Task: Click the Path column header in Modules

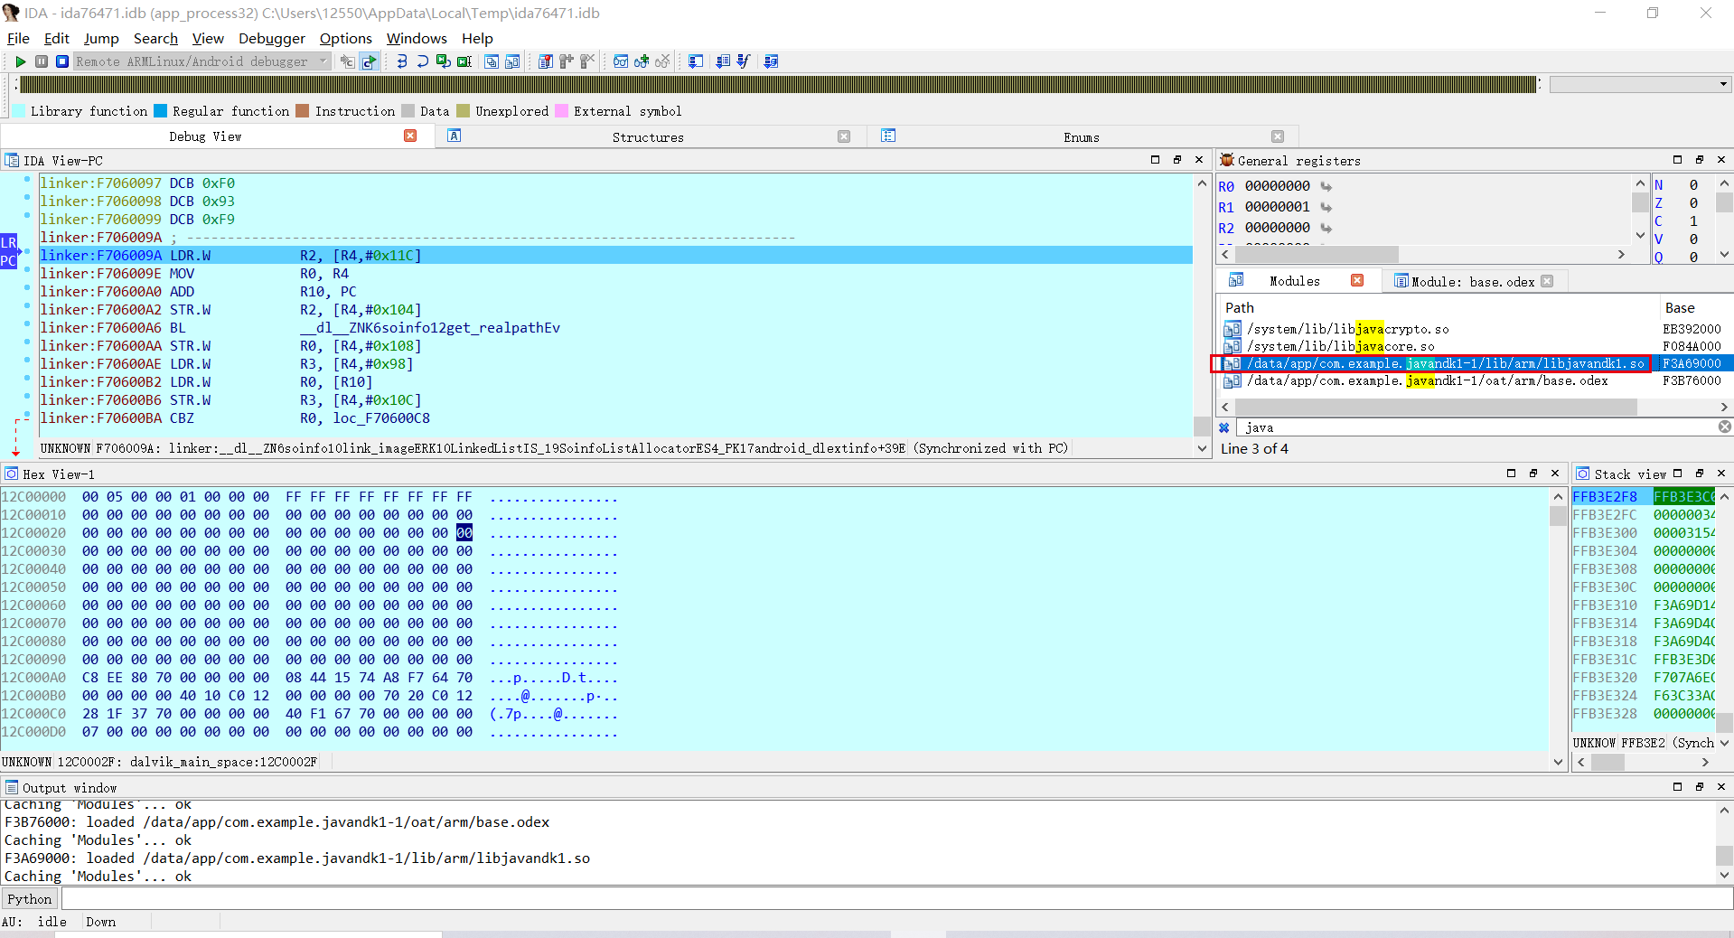Action: pyautogui.click(x=1240, y=308)
